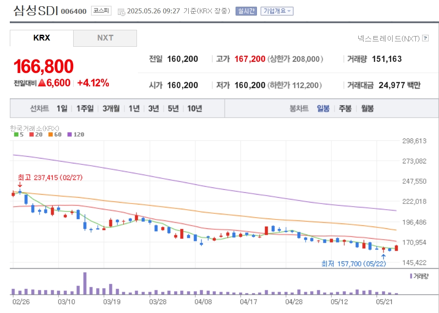Click the tallest volume bar in the volume chart

85,283
